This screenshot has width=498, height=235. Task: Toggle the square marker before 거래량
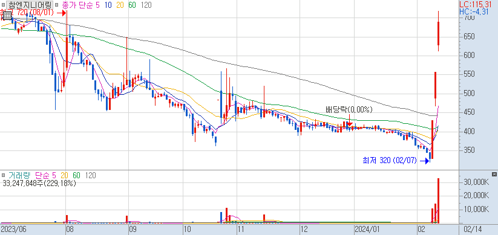pos(3,175)
